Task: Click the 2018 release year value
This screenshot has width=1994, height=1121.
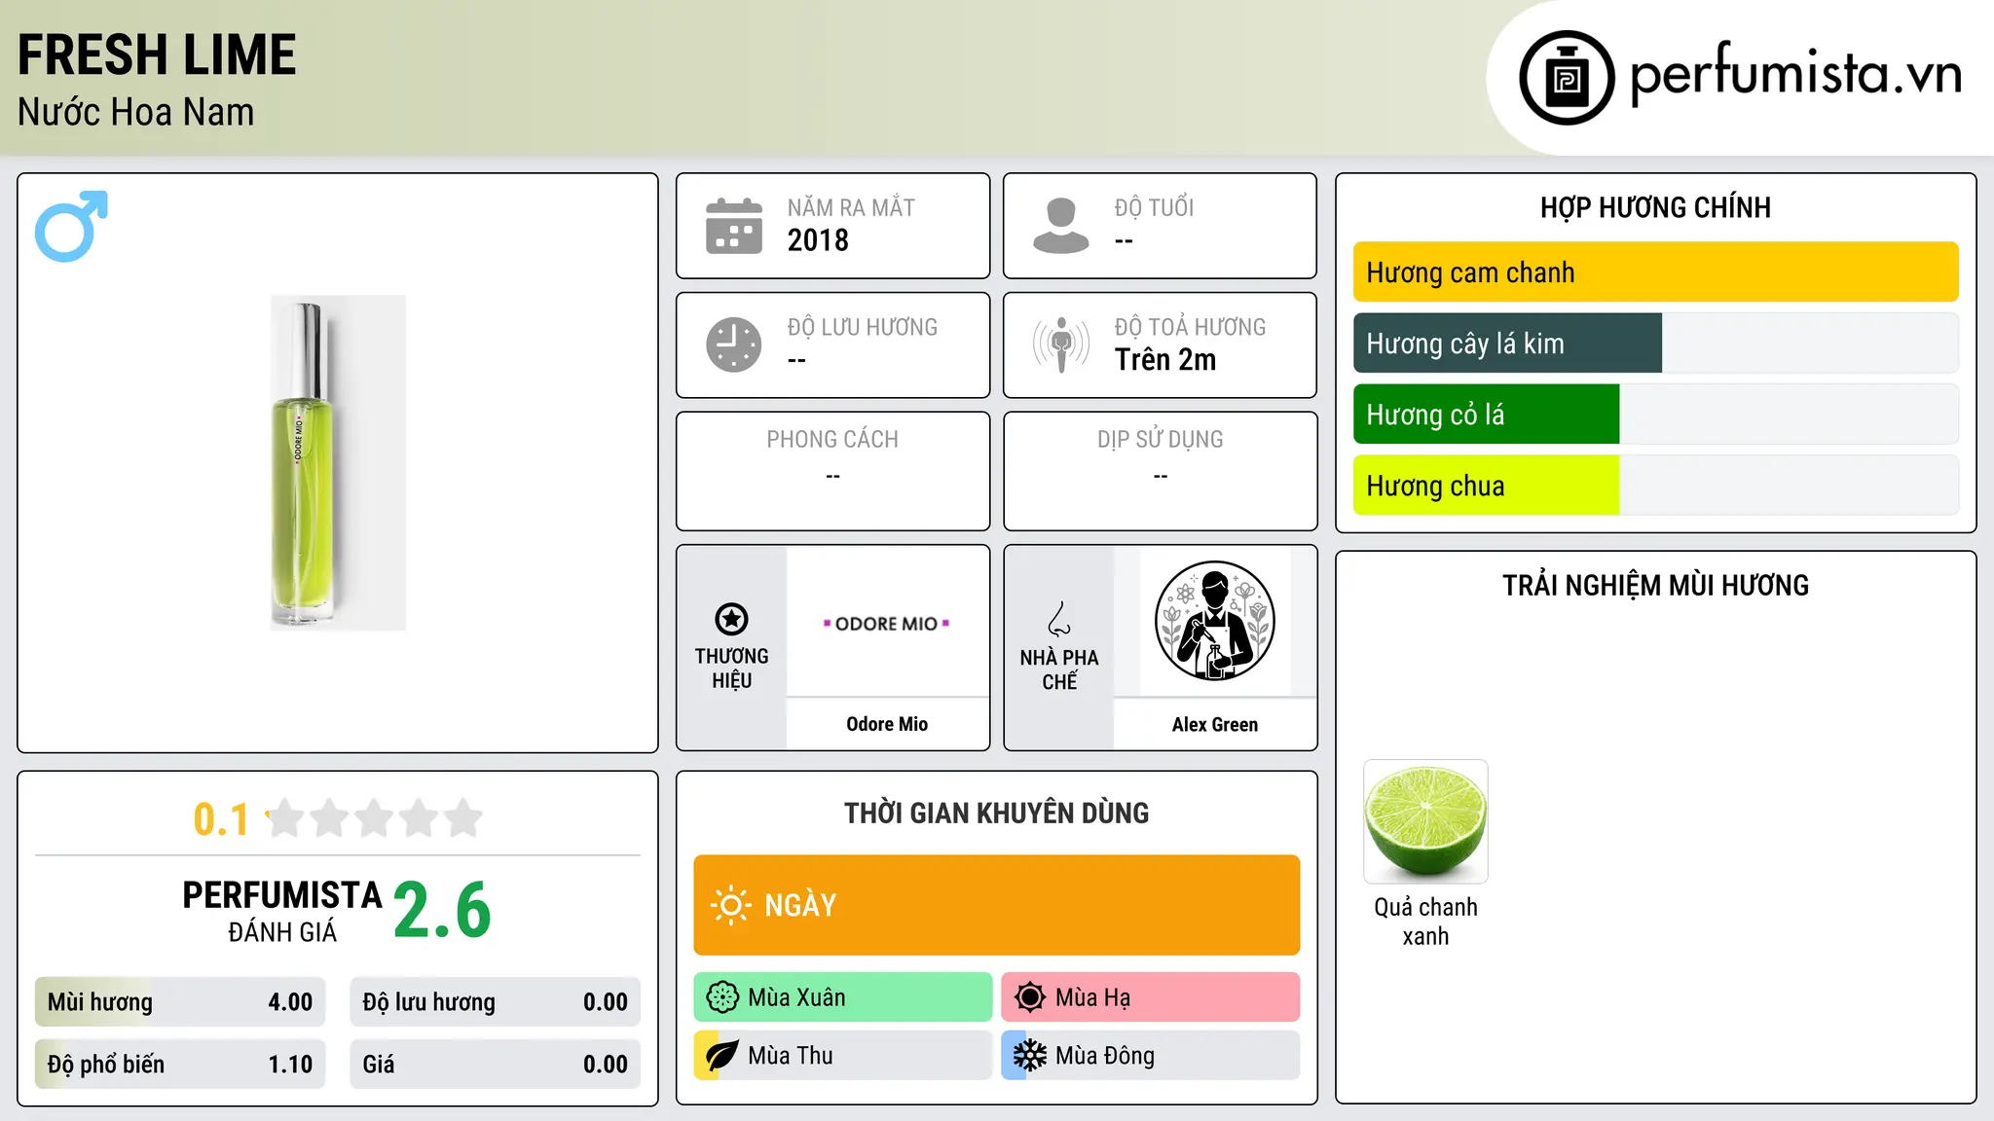Action: [818, 240]
